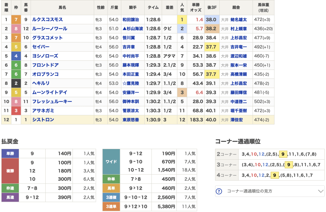Open trainer 上杉昌宏 link in グラスコメット row
Viewport: 326px width, 212px height.
pos(238,38)
